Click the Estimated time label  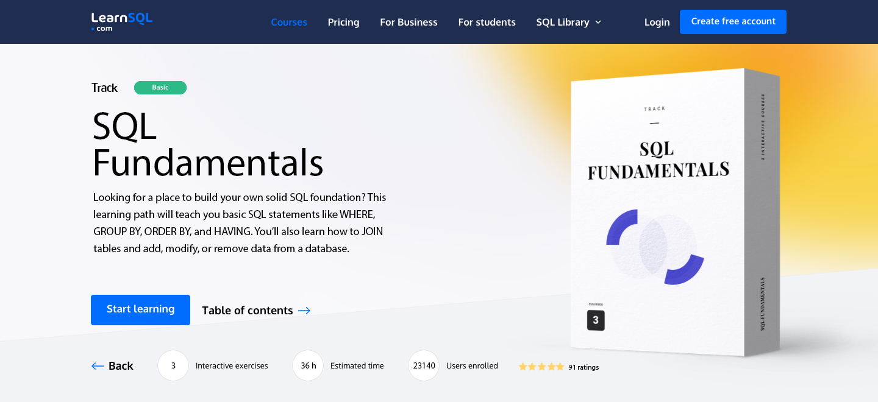click(357, 366)
